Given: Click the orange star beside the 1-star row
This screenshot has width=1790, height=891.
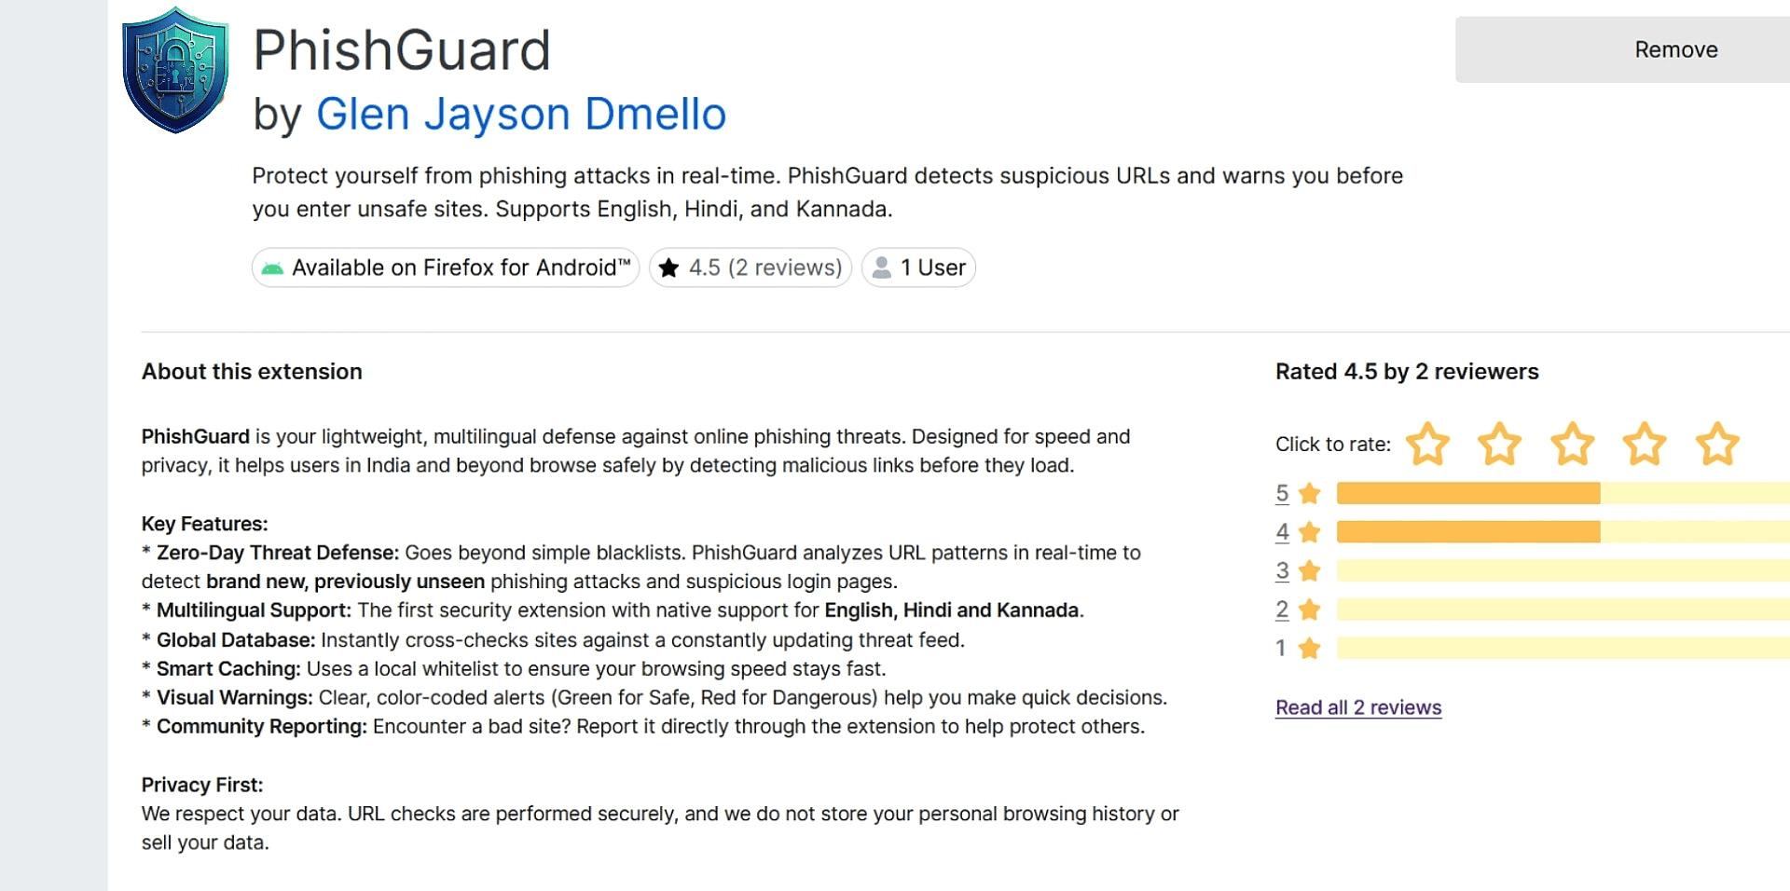Looking at the screenshot, I should click(1309, 648).
